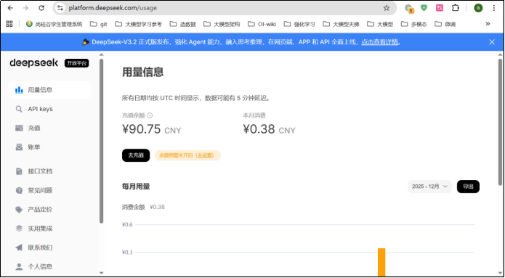
Task: Open 账单 in the sidebar
Action: (49, 147)
